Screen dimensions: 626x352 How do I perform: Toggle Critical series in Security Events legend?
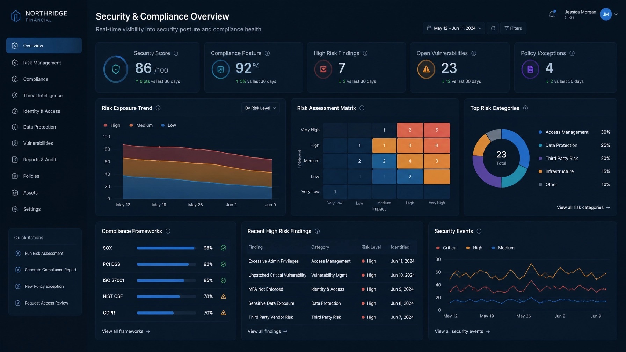pyautogui.click(x=446, y=248)
